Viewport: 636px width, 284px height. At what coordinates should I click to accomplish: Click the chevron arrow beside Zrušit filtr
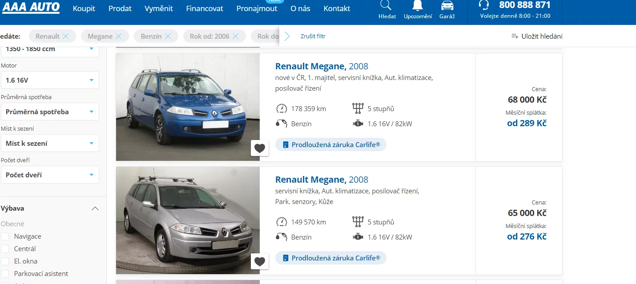pos(287,36)
